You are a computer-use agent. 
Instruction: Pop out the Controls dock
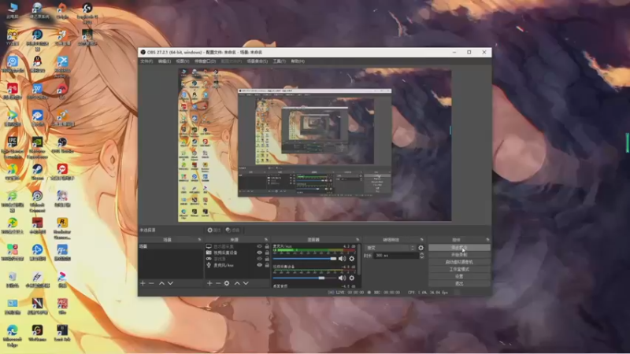click(487, 240)
